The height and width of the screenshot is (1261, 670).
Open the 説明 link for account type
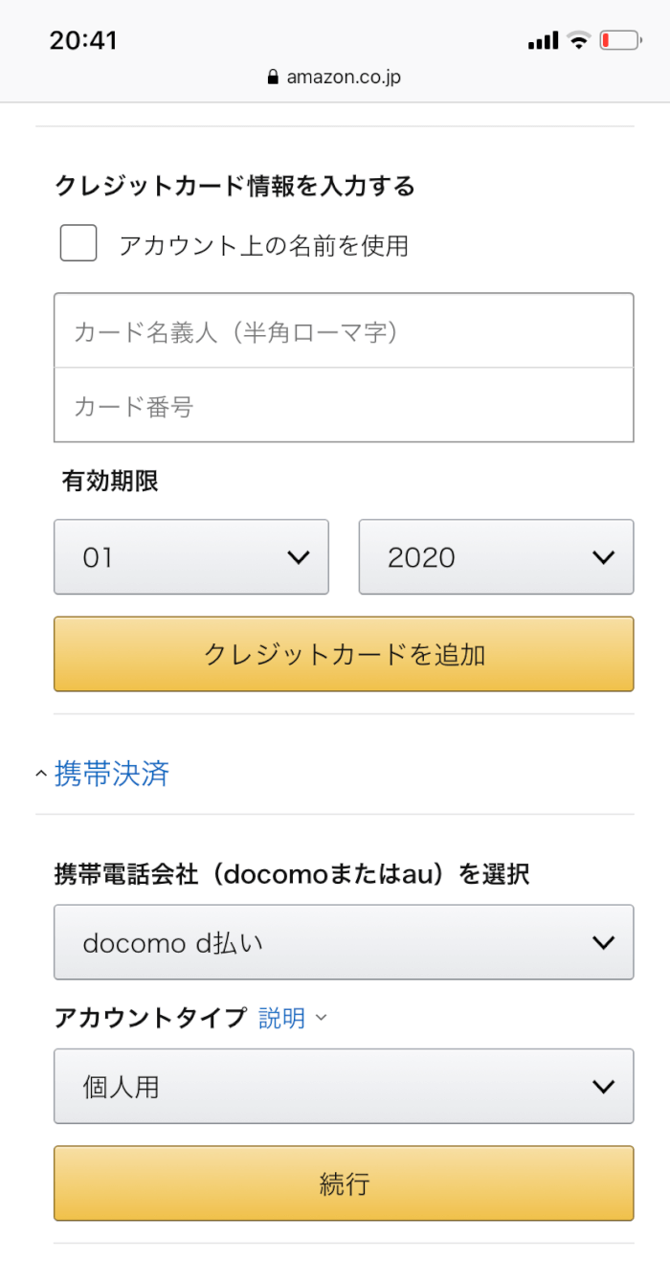pos(281,1018)
